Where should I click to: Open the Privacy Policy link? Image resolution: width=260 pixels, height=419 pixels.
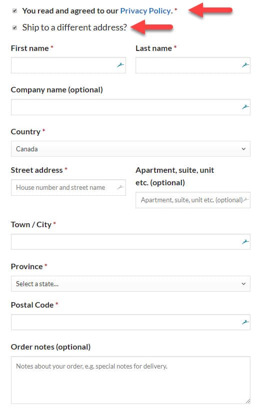(x=145, y=10)
